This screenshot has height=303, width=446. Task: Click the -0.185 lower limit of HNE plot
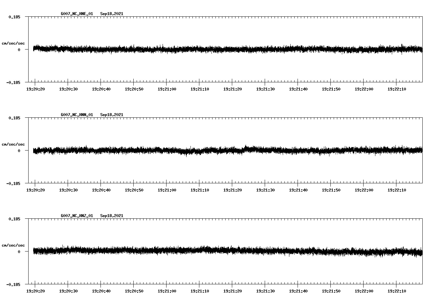click(x=13, y=82)
